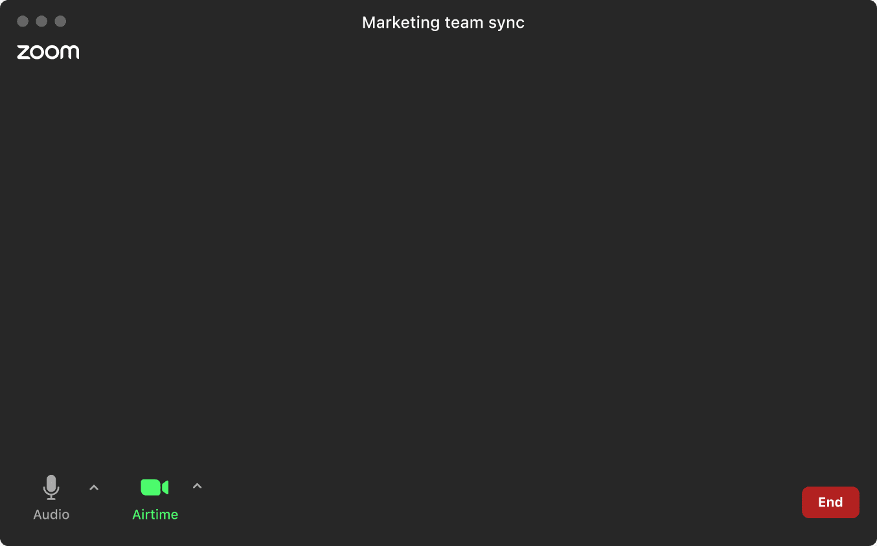Click the Marketing team sync title
Viewport: 877px width, 546px height.
pos(443,22)
